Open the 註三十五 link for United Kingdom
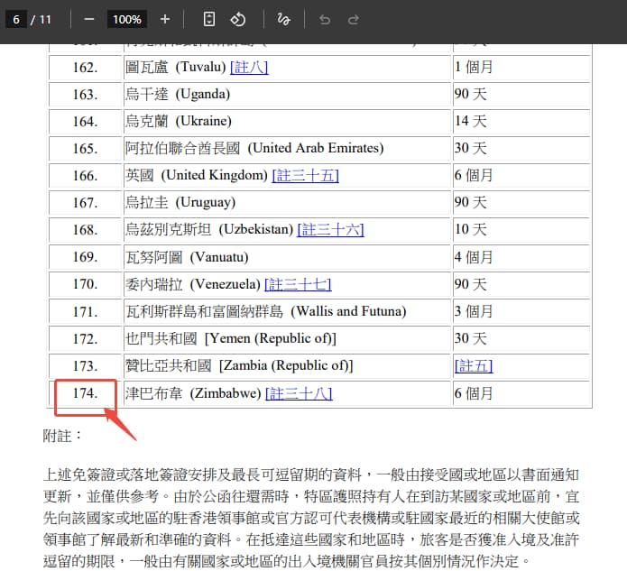The image size is (627, 571). coord(305,175)
